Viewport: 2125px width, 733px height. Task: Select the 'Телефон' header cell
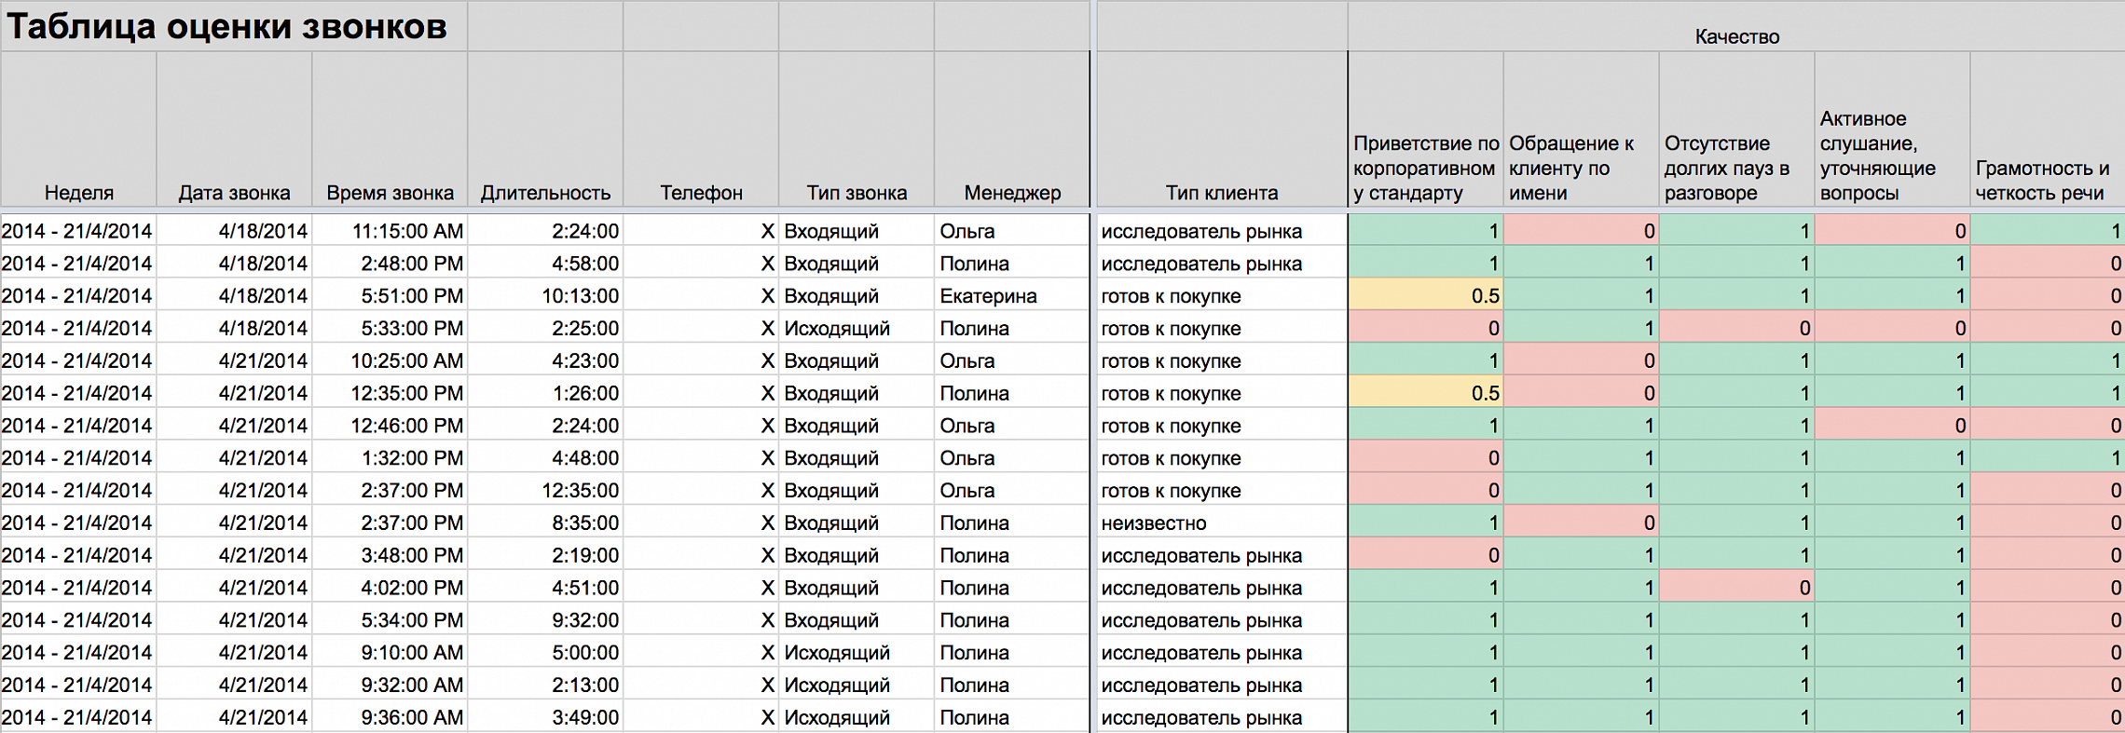(701, 129)
